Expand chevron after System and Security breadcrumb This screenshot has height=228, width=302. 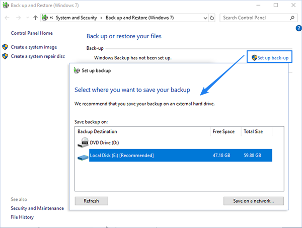[x=101, y=18]
